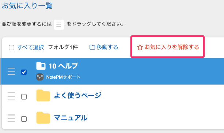Click the すべて選択 text link
Screen dimensions: 224x133
pyautogui.click(x=30, y=47)
